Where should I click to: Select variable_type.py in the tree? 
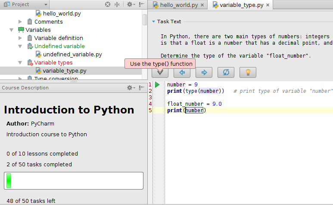(65, 71)
